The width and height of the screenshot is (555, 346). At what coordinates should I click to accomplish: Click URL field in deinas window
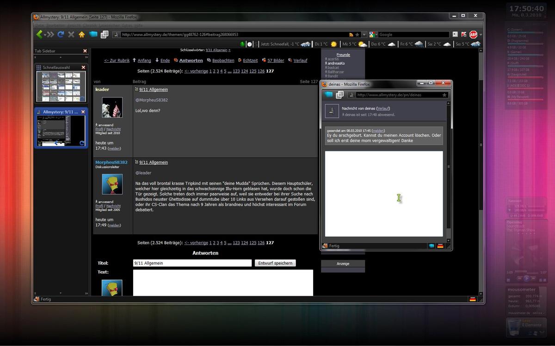[398, 95]
